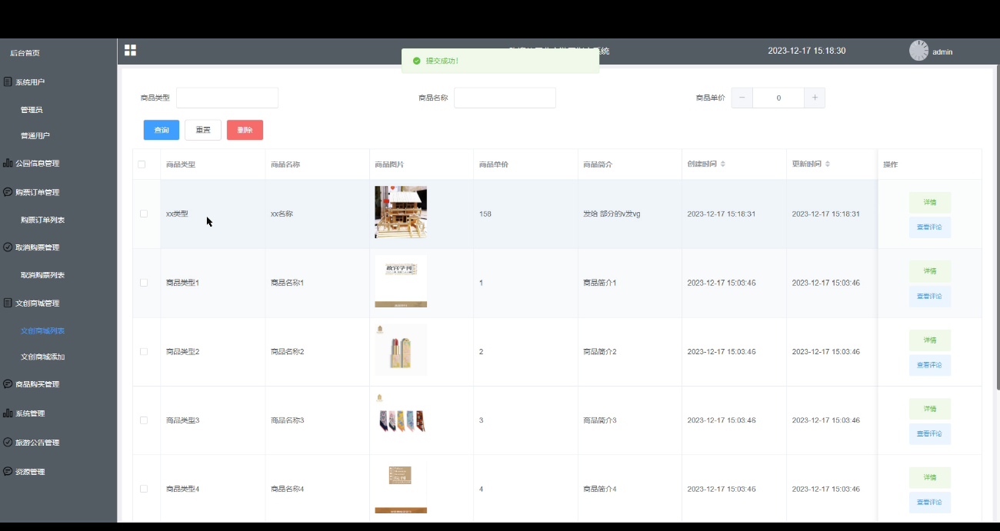Screen dimensions: 1000x531
Task: Sort by 创建时间 column arrows
Action: (x=722, y=164)
